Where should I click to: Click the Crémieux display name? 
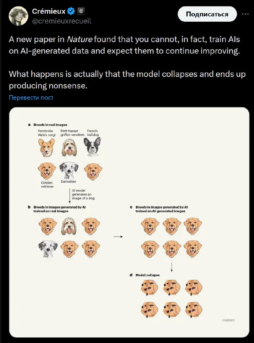(49, 11)
